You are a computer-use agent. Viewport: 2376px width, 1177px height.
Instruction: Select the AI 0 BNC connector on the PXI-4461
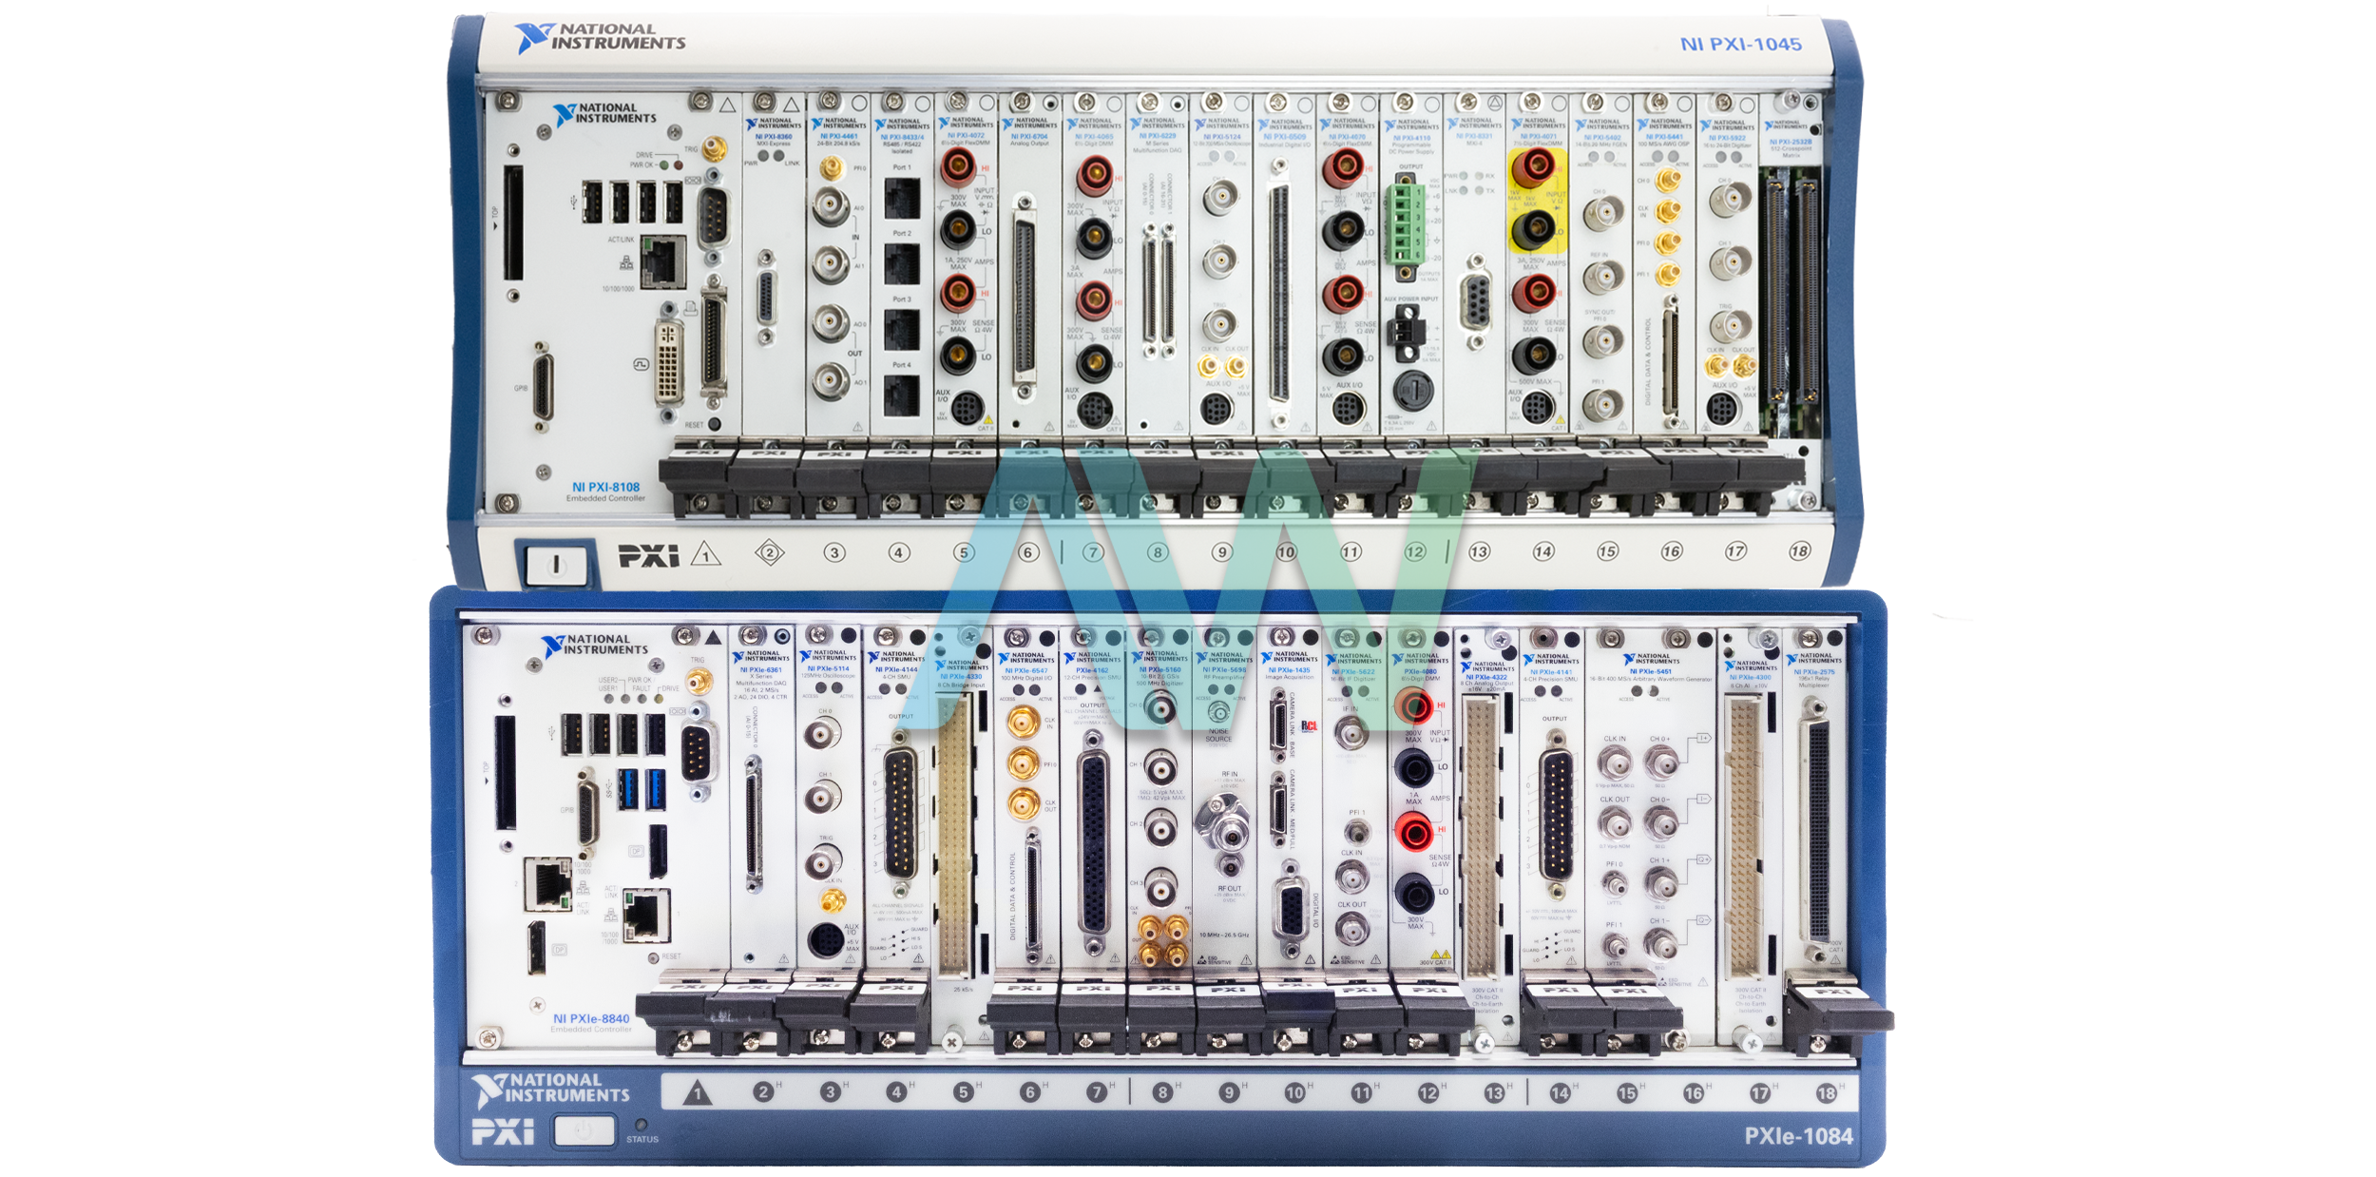point(831,203)
